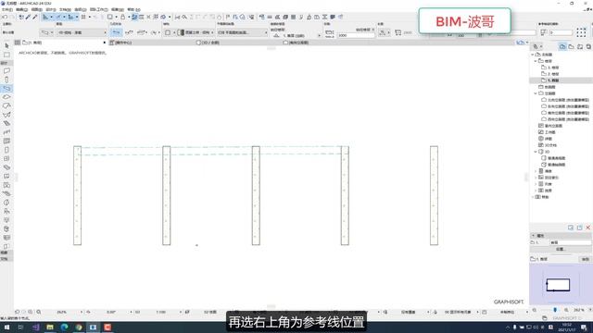Select the Shell tool
The height and width of the screenshot is (333, 593).
tap(6, 115)
